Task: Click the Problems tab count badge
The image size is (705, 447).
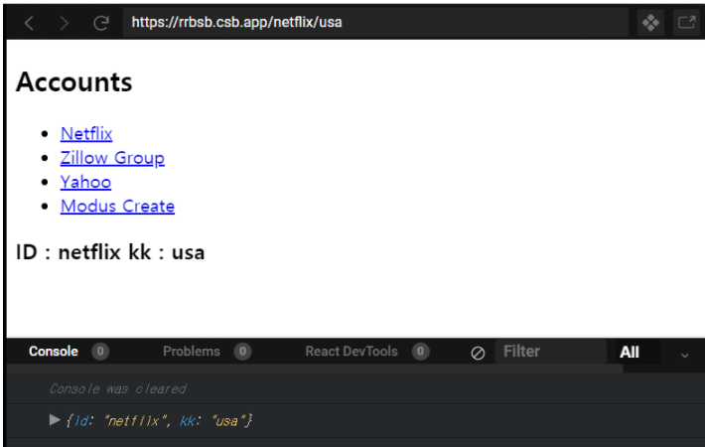Action: click(x=242, y=352)
